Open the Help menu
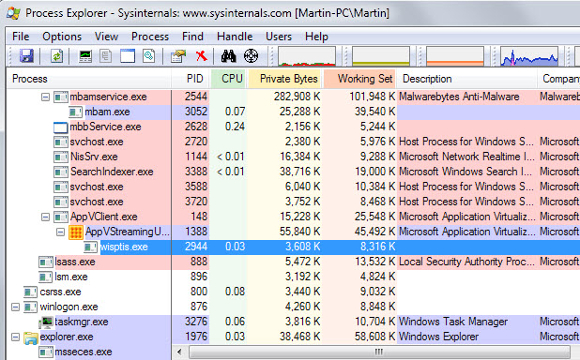Image resolution: width=580 pixels, height=360 pixels. click(316, 37)
